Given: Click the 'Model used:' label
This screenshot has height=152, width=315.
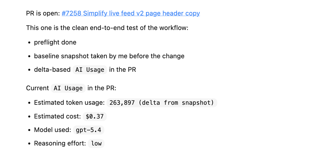Looking at the screenshot, I should coord(53,130).
